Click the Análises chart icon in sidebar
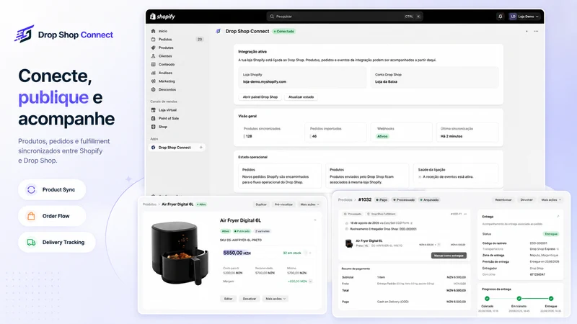The image size is (577, 324). pos(154,73)
